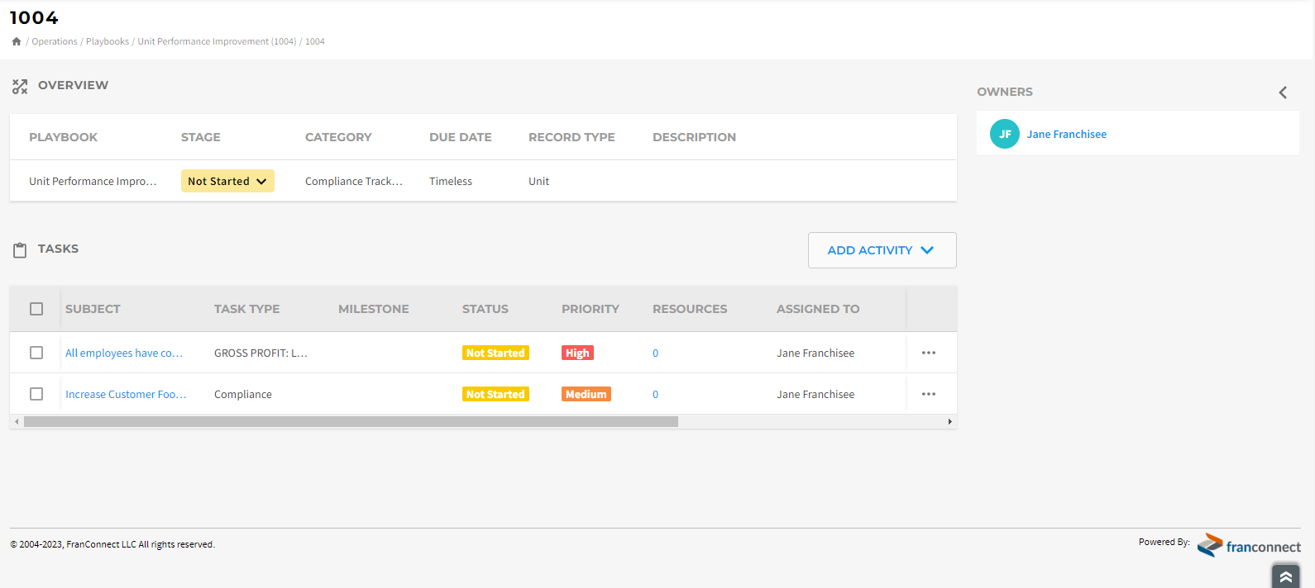Click the 'Compliance' task type cell
The image size is (1315, 588).
(x=242, y=394)
